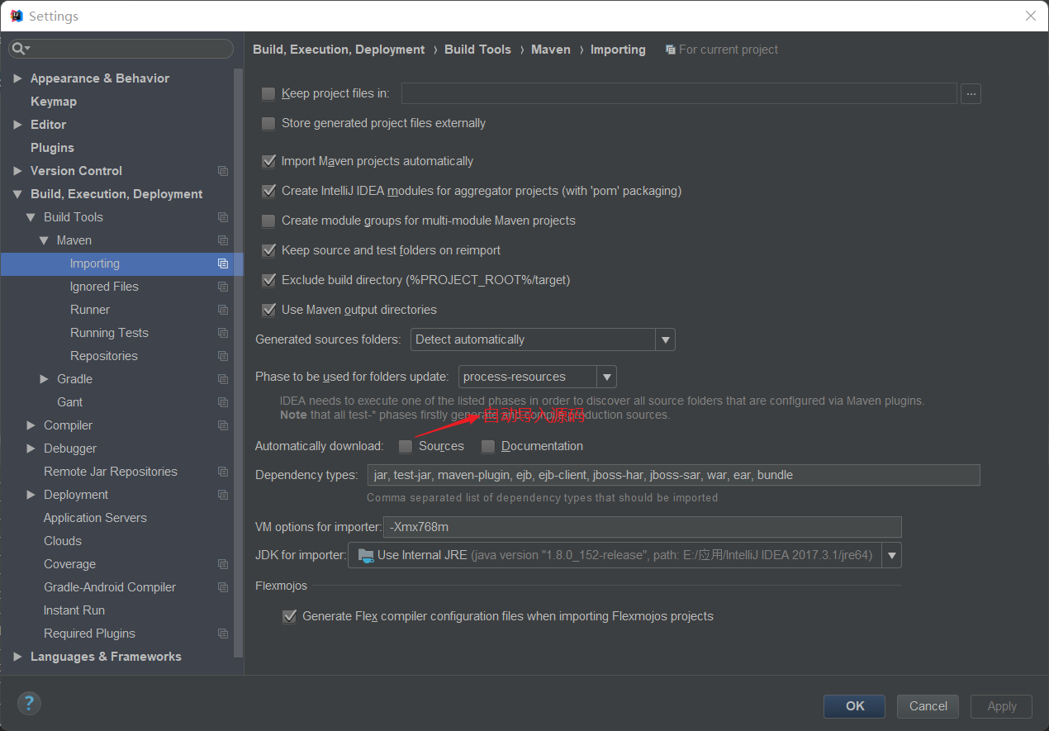Click project-level icon beside Maven row

coord(223,240)
